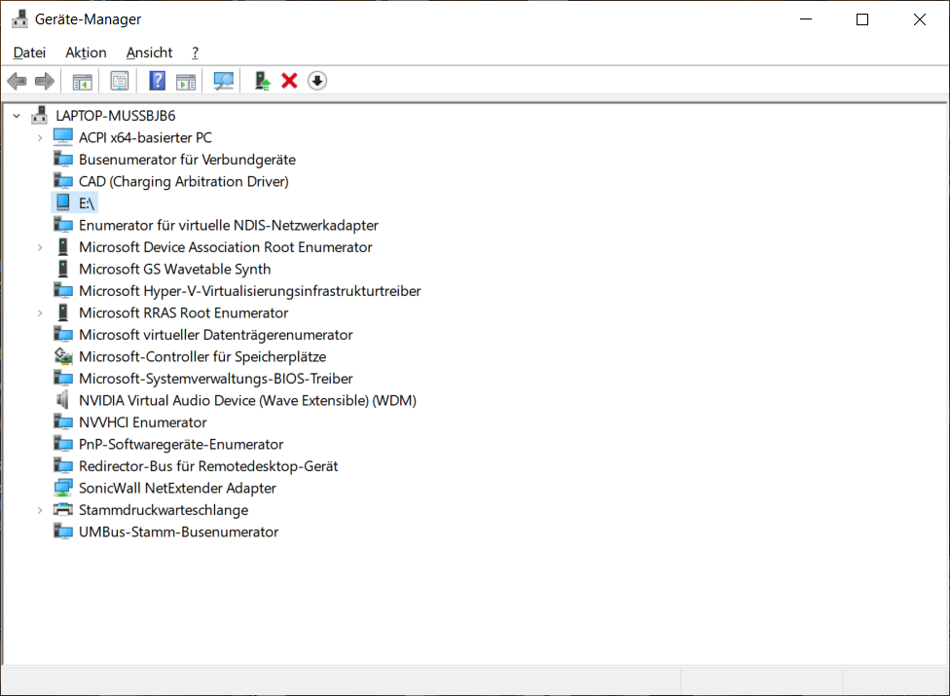Collapse the LAPTOP-MUSSBJB6 root node
Viewport: 950px width, 696px height.
tap(17, 115)
